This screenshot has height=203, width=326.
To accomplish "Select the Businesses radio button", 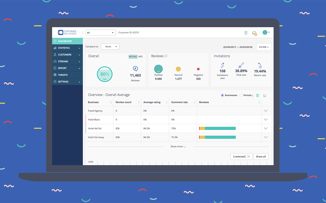I will click(x=222, y=95).
